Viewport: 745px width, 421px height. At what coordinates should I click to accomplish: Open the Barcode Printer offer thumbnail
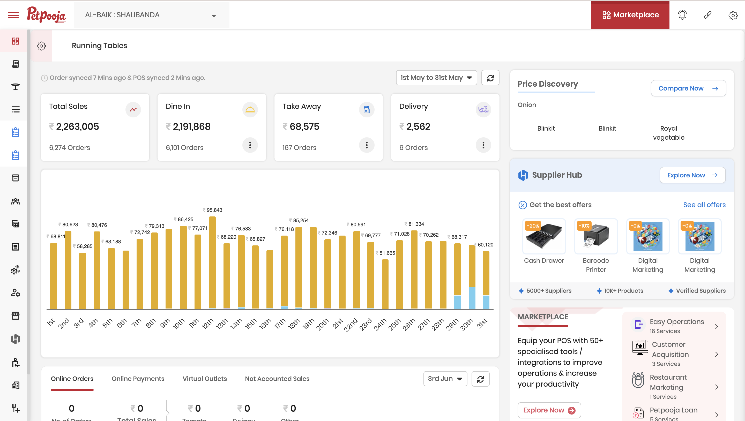click(596, 236)
